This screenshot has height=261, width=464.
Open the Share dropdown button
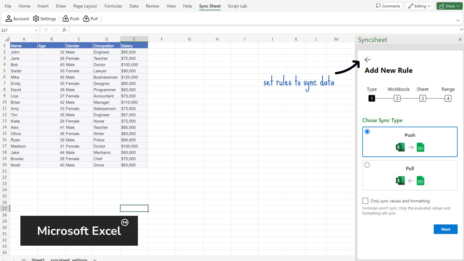449,6
